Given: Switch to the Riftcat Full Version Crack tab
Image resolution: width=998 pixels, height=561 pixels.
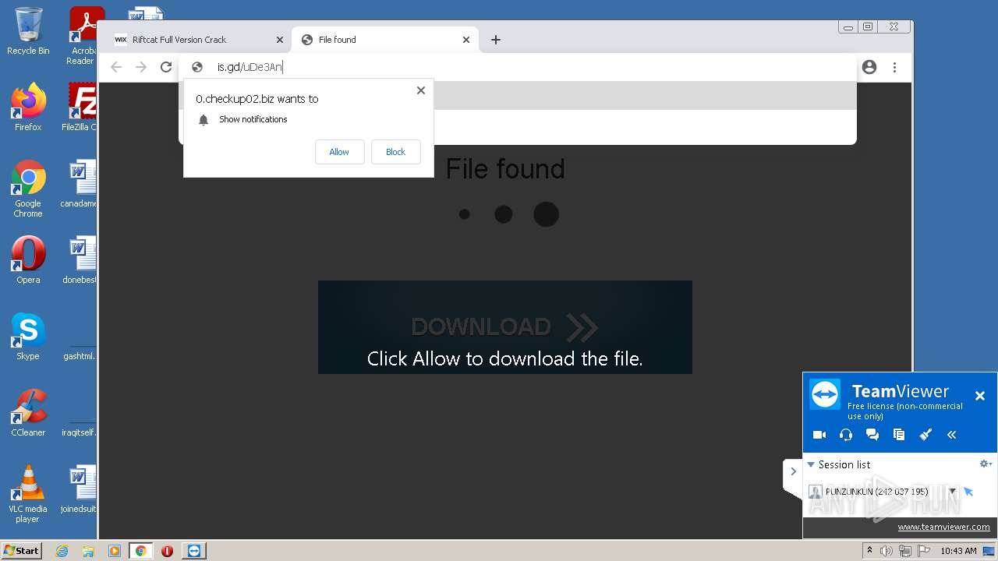Looking at the screenshot, I should click(193, 40).
